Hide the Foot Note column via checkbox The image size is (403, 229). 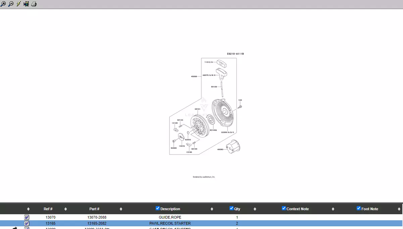(359, 208)
